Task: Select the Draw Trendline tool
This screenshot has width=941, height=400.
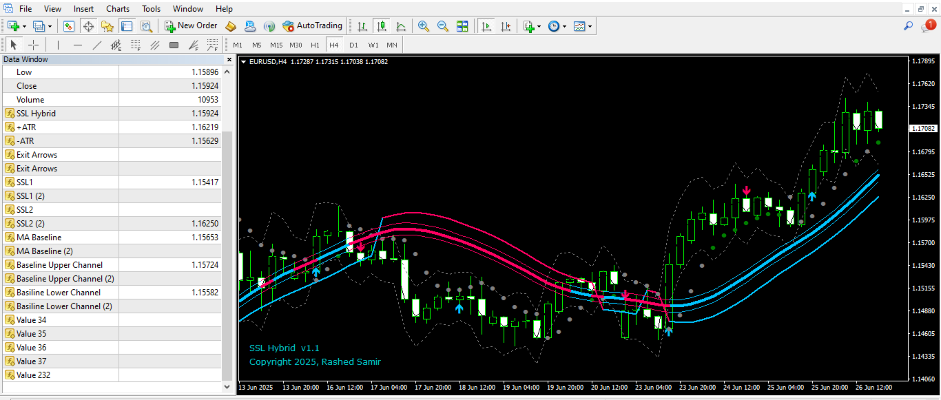Action: [97, 45]
